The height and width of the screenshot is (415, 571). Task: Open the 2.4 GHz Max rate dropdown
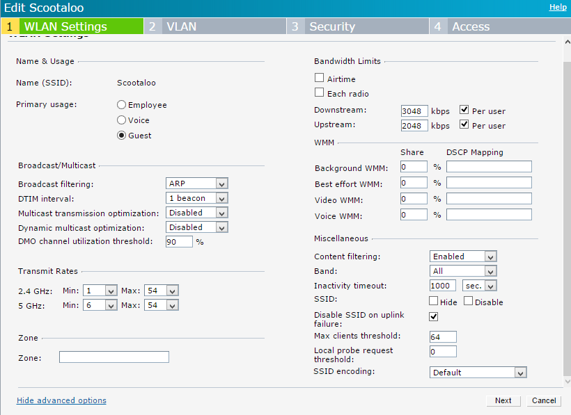coord(162,291)
